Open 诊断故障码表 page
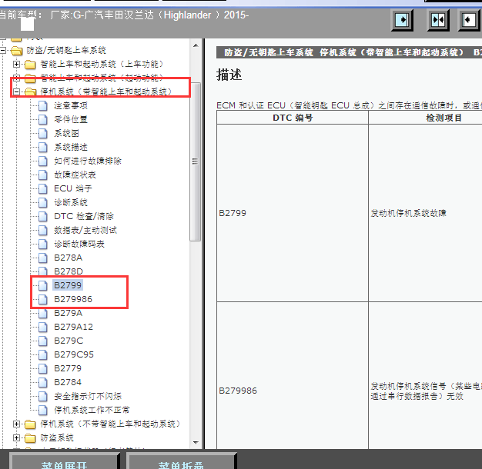Viewport: 482px width, 469px height. tap(79, 244)
